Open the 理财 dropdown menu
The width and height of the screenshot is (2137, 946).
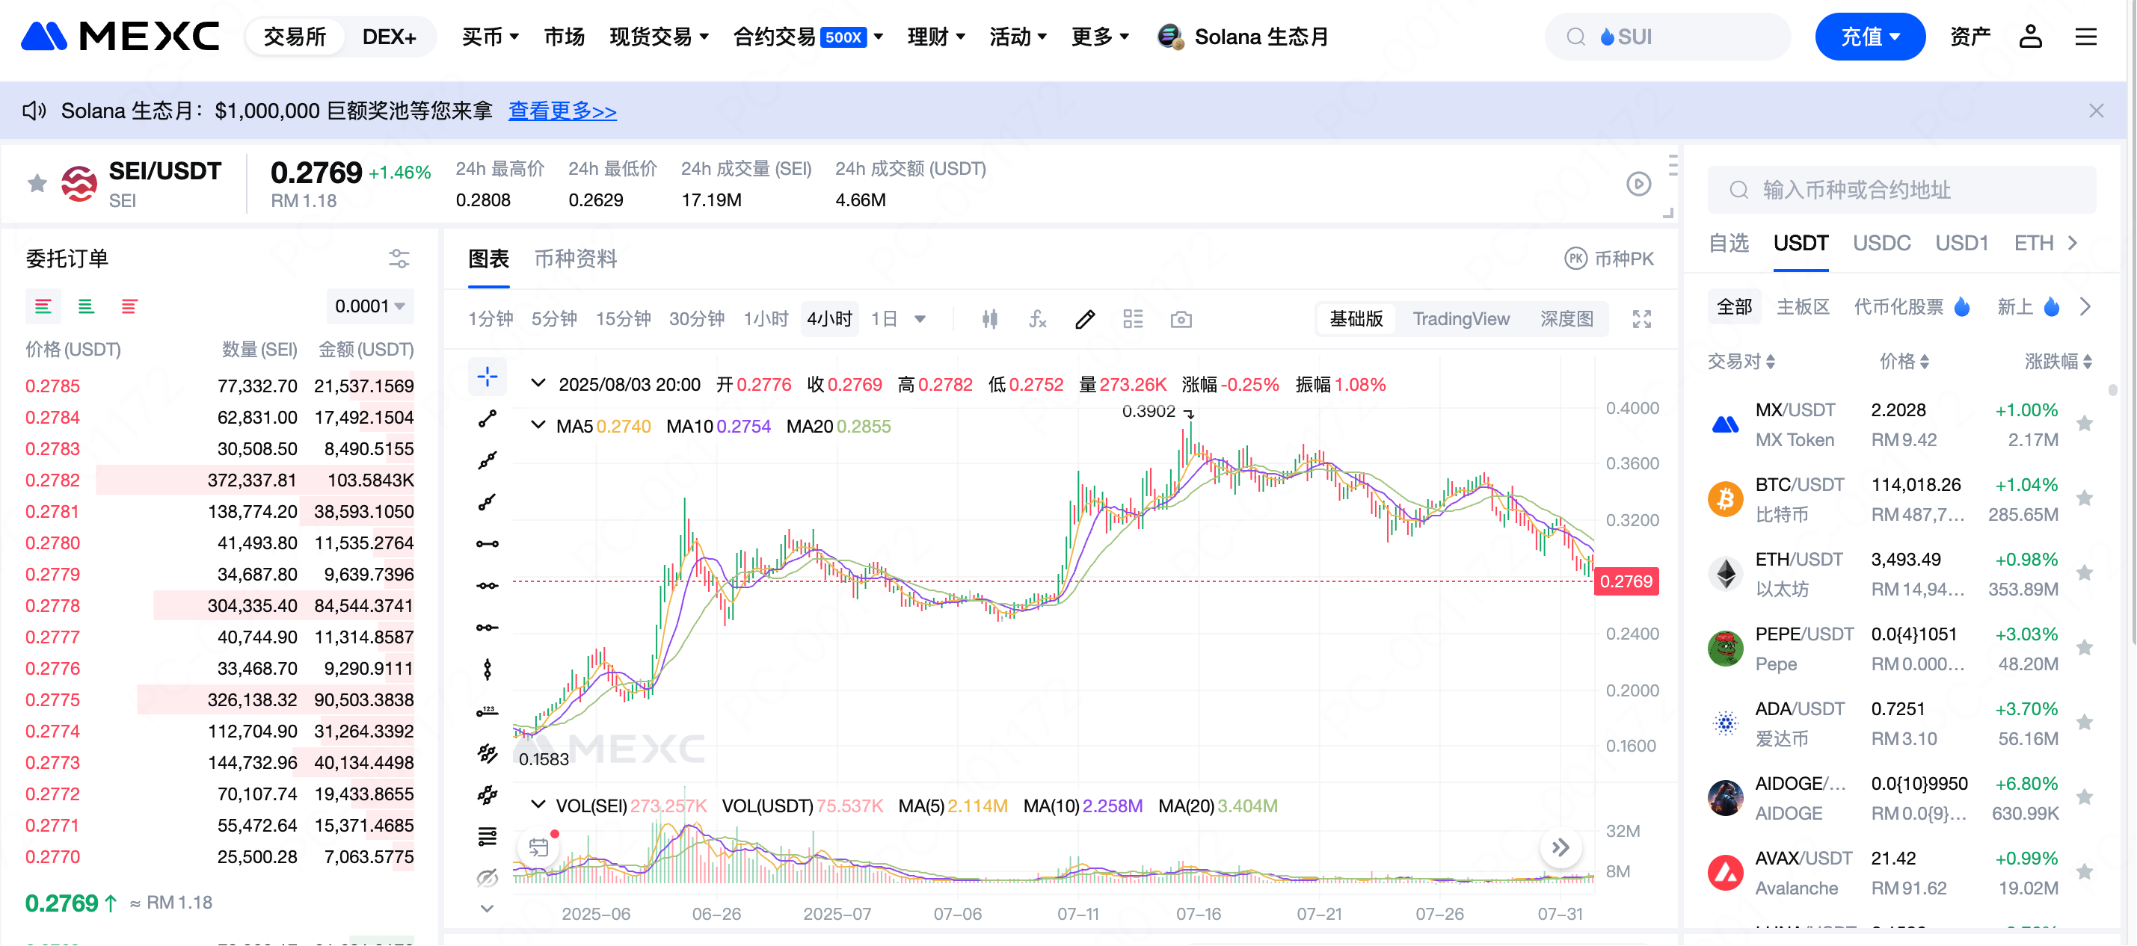click(x=937, y=37)
